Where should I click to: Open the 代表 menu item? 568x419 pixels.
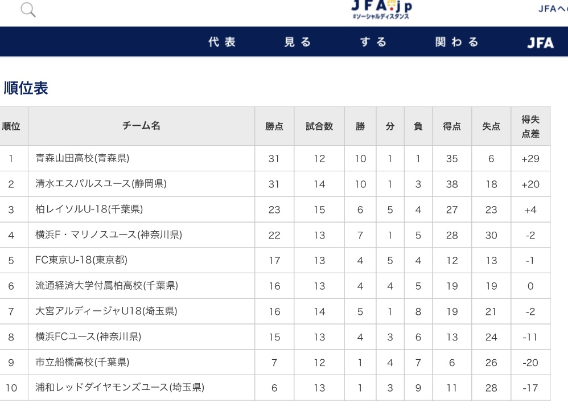point(222,42)
